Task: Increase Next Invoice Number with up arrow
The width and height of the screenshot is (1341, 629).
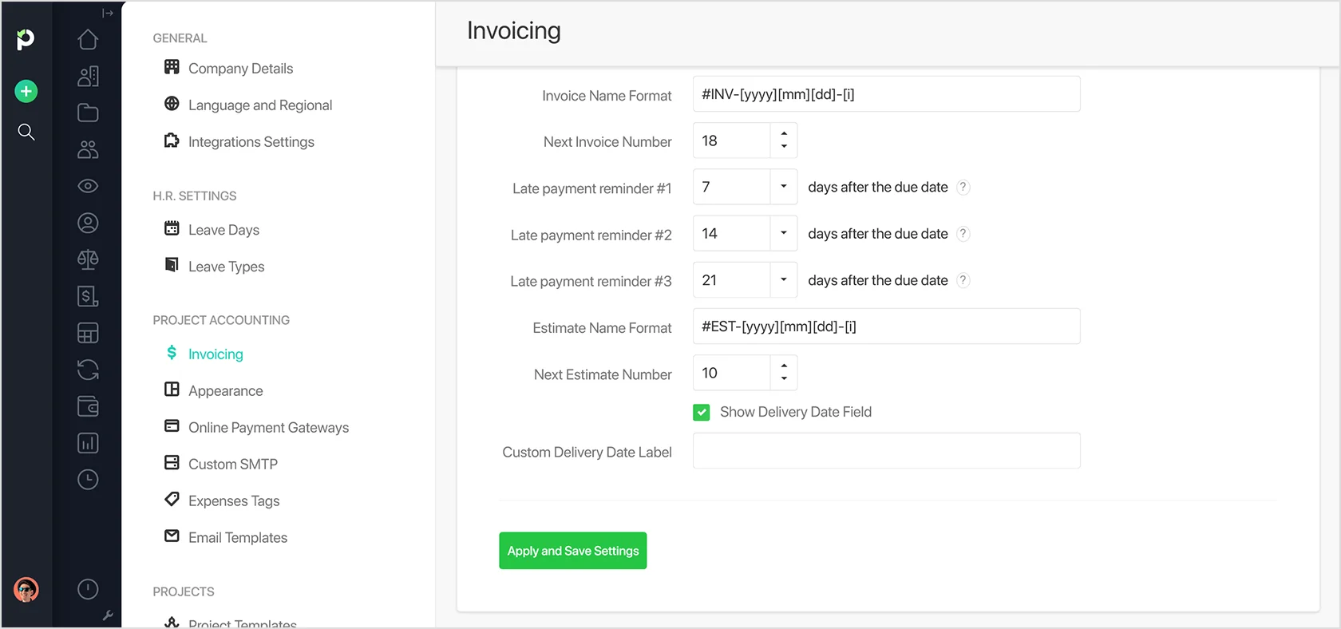Action: [x=784, y=134]
